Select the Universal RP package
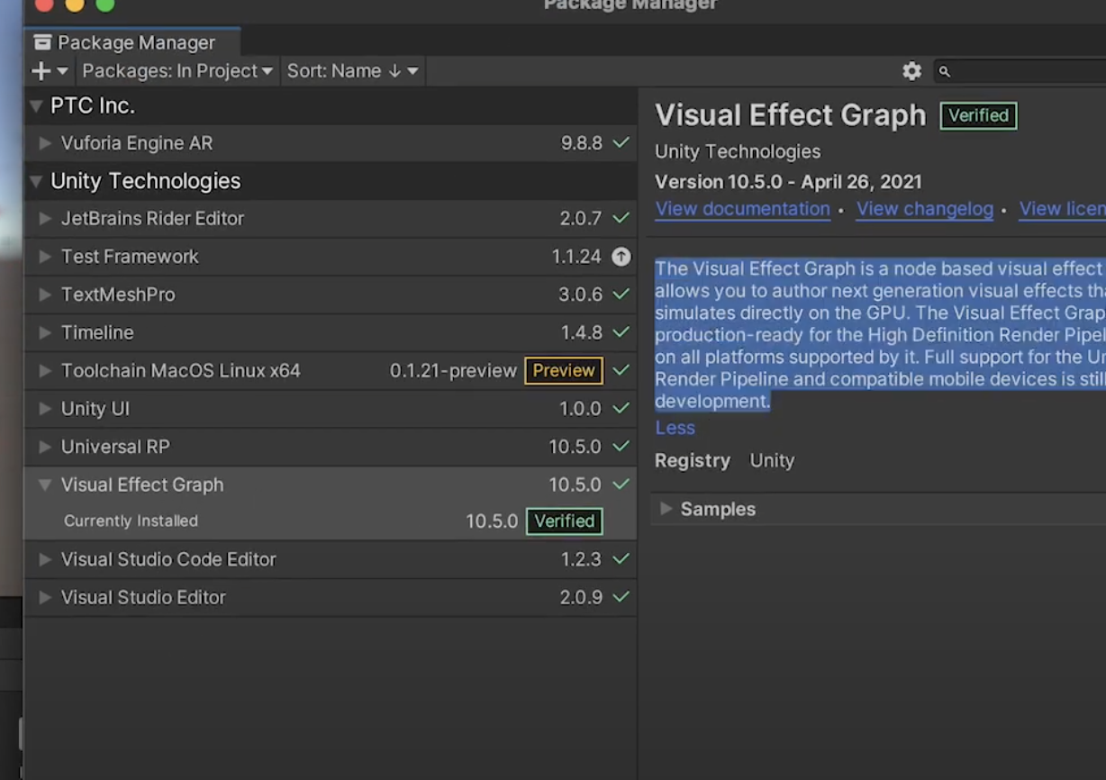The width and height of the screenshot is (1106, 780). pos(331,447)
